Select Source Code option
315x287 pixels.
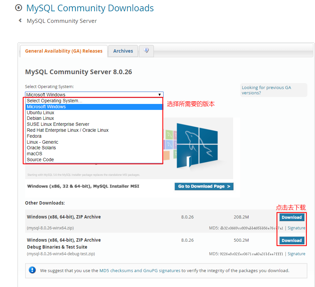click(x=94, y=160)
